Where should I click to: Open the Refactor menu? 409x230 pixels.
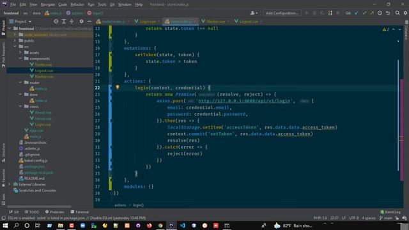click(77, 4)
